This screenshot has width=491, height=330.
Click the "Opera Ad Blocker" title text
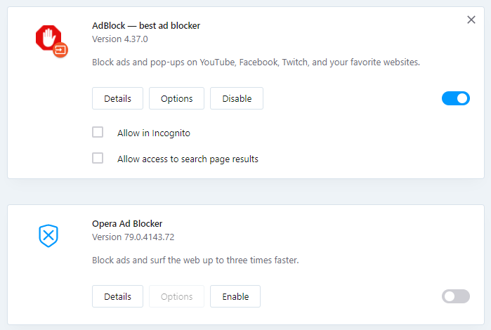(x=127, y=223)
